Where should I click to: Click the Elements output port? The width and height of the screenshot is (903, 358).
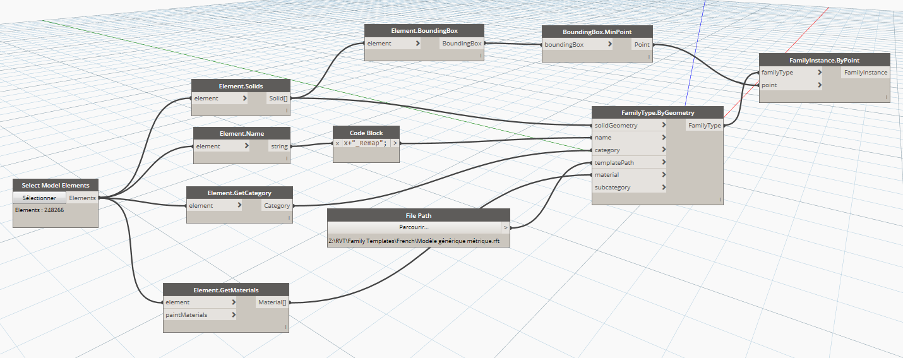[82, 198]
